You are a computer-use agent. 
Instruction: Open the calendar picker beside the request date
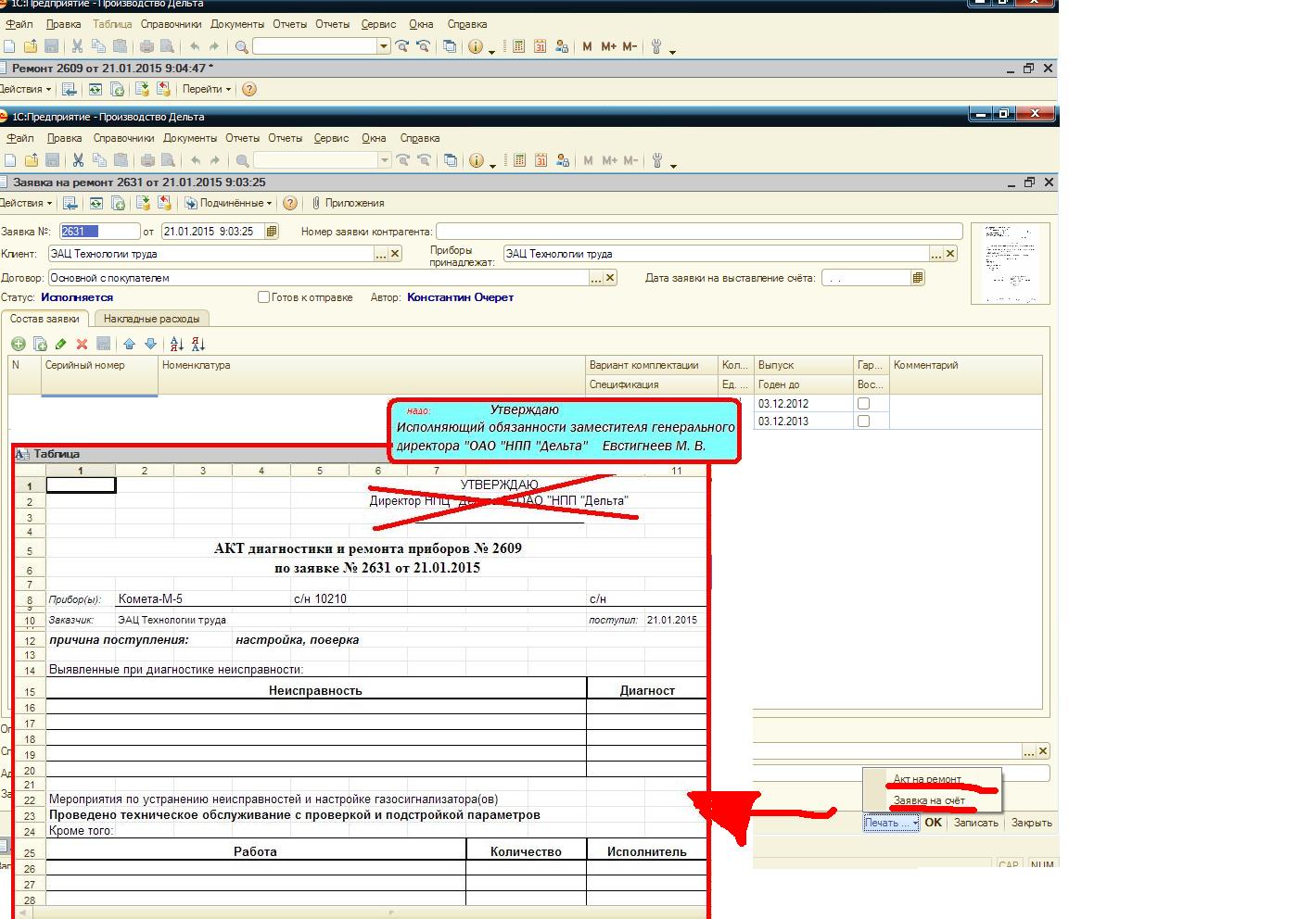point(272,232)
